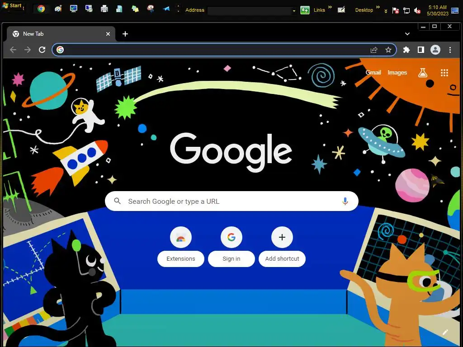463x347 pixels.
Task: Open the taskbar Address dropdown arrow
Action: (x=294, y=11)
